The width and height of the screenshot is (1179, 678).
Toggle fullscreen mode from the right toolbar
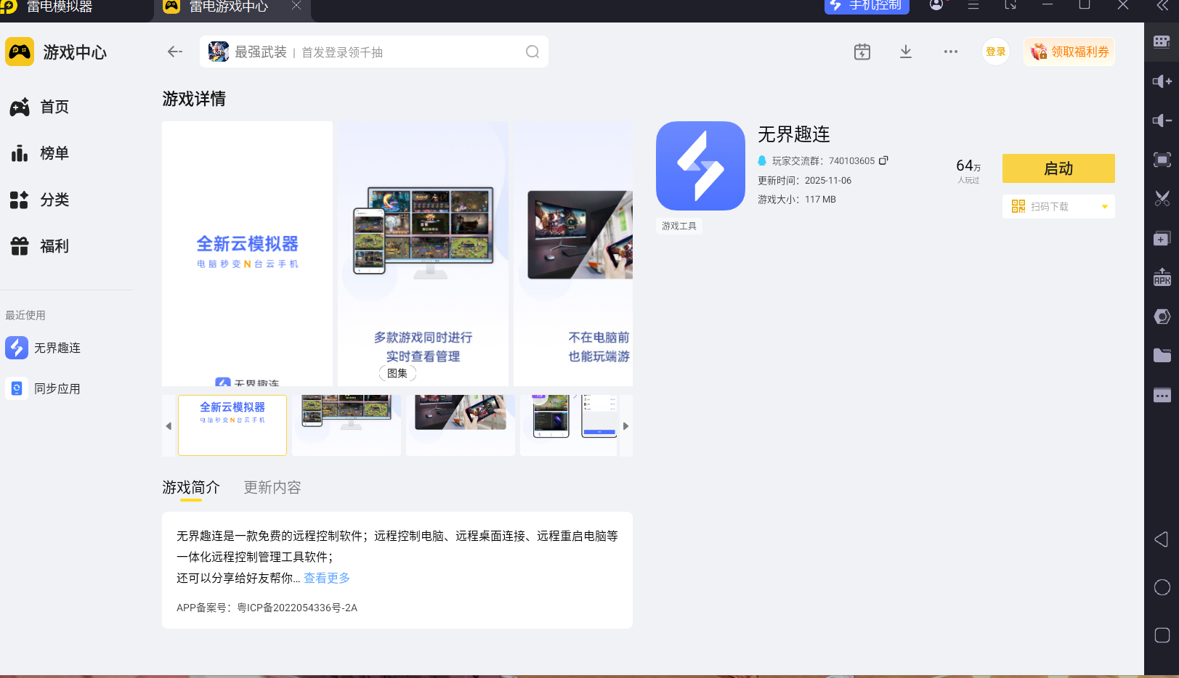point(1162,159)
